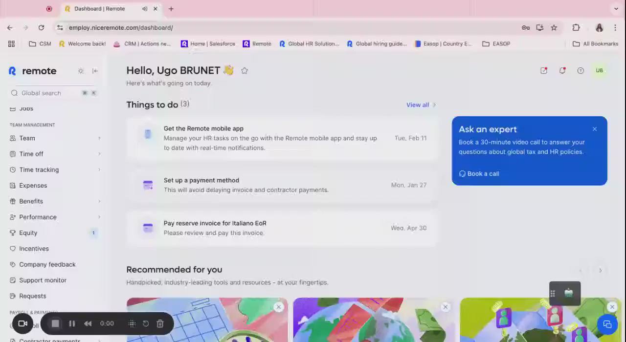
Task: Open Set up a payment method task
Action: click(x=282, y=185)
